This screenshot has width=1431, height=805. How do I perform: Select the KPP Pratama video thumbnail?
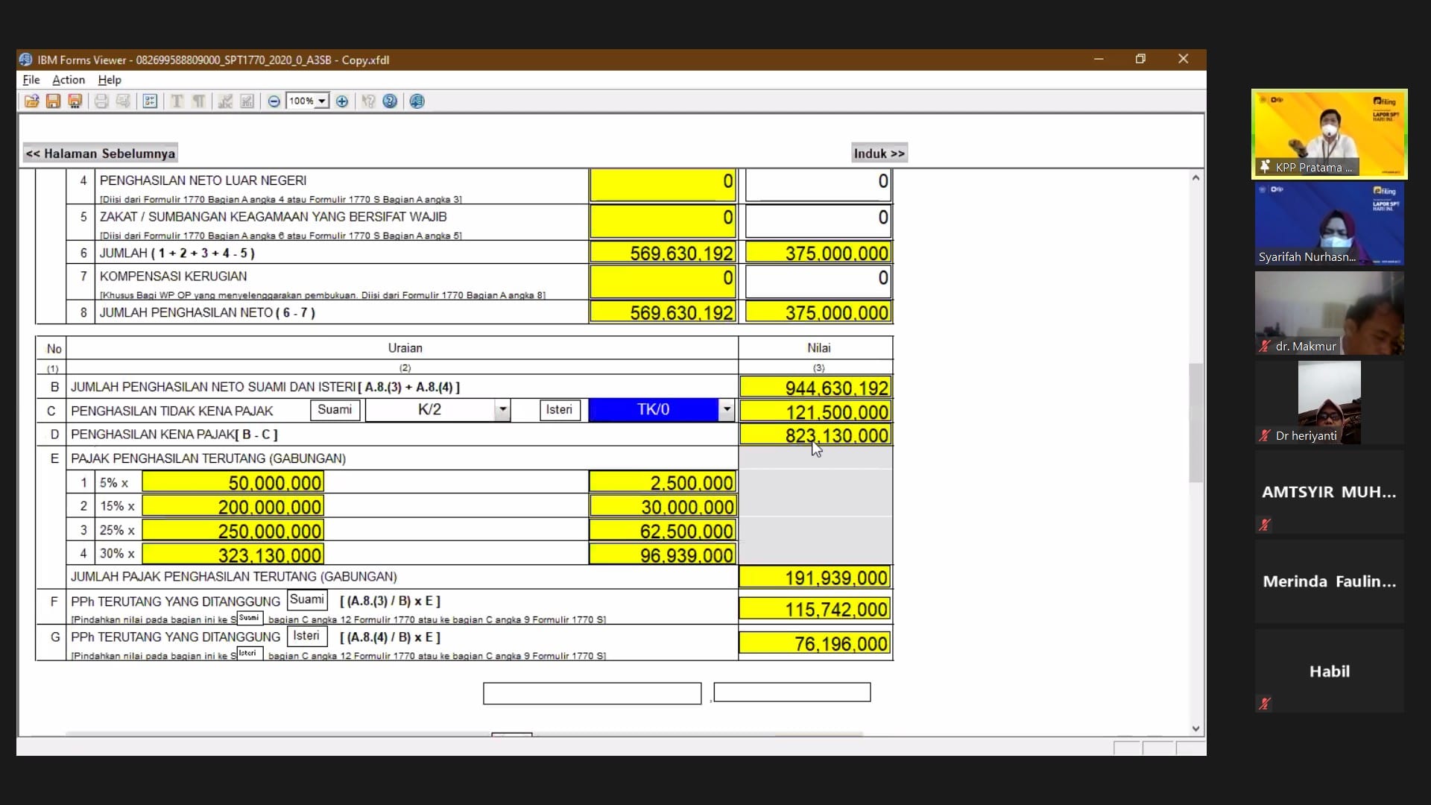pos(1329,134)
